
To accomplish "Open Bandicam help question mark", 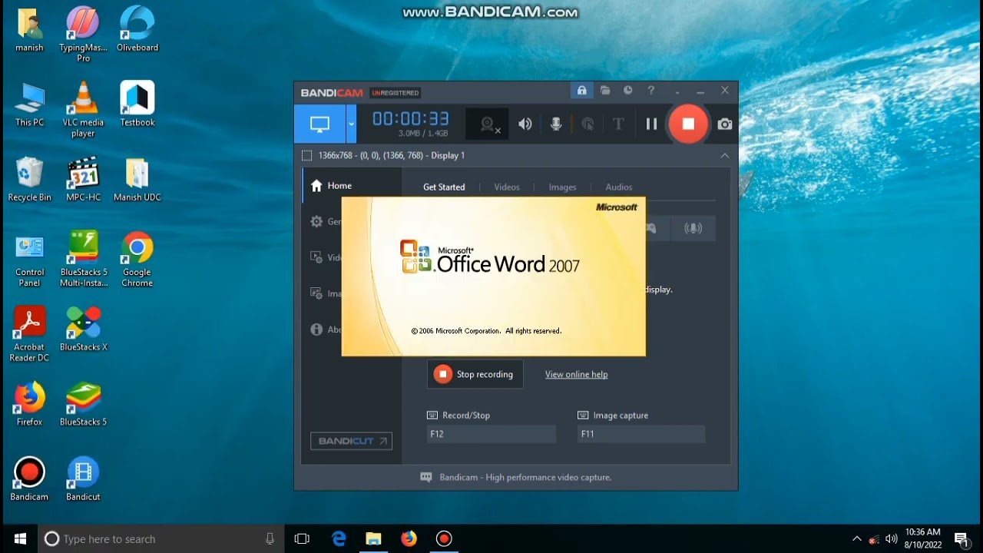I will tap(651, 91).
